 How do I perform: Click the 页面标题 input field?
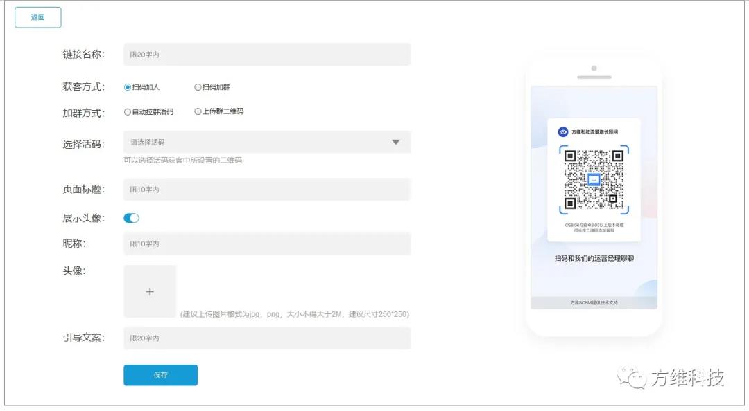click(x=266, y=189)
